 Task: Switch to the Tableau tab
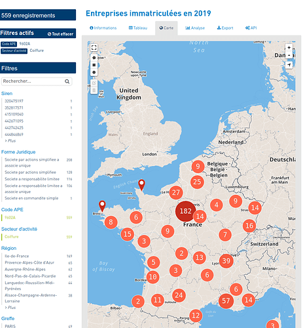(x=138, y=28)
